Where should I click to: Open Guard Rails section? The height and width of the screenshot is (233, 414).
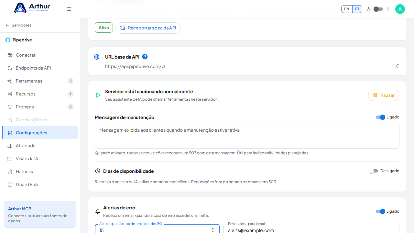click(40, 184)
